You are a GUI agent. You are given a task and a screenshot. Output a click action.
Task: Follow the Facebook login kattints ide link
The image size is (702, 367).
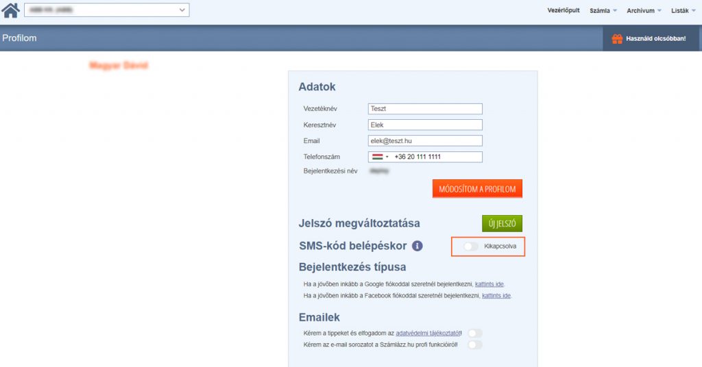click(496, 296)
